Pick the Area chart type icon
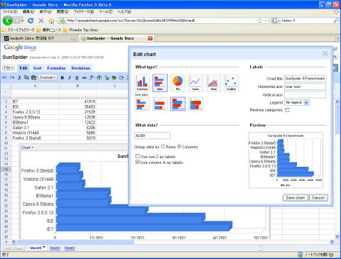341x259 pixels. pyautogui.click(x=214, y=83)
